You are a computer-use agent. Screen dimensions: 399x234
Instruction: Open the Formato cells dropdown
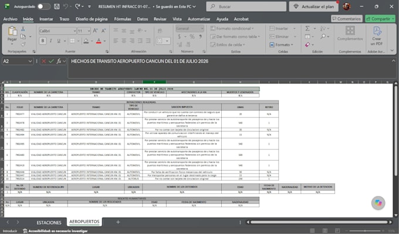(282, 45)
